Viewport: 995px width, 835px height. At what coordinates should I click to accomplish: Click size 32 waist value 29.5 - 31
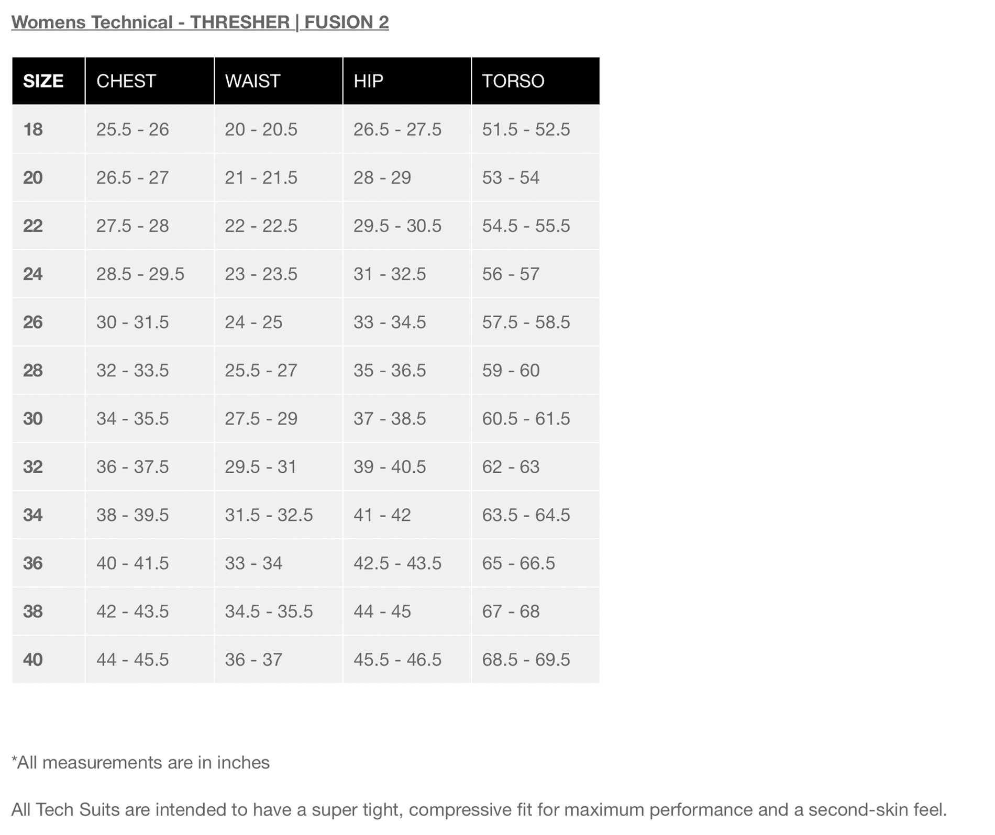pyautogui.click(x=261, y=466)
